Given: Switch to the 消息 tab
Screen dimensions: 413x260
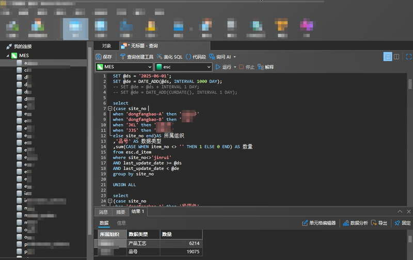Looking at the screenshot, I should coord(103,212).
